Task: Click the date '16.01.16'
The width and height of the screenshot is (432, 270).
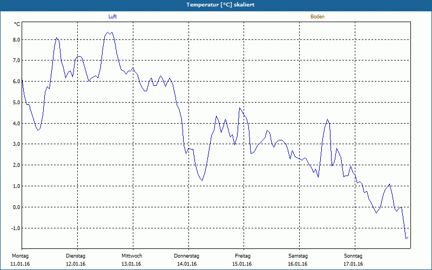Action: 298,264
